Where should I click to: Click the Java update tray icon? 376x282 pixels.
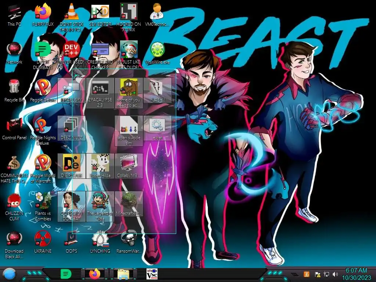pos(307,274)
